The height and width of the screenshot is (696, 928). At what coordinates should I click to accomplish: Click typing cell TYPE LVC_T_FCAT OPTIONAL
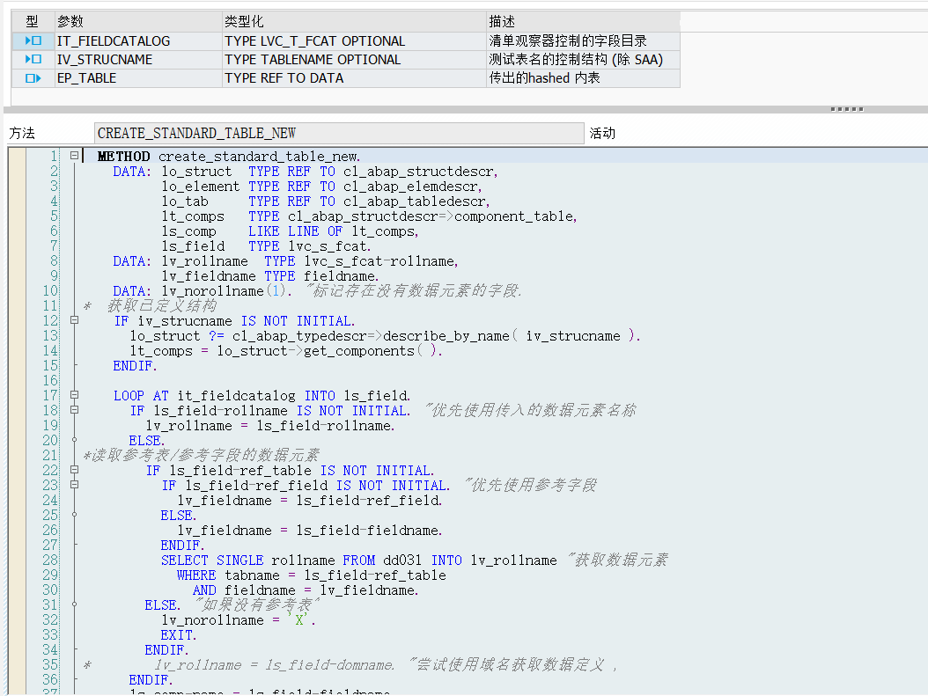coord(354,40)
